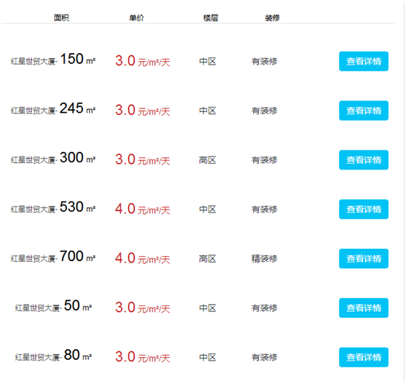
Task: Open the 红星世贸大厦 50 m² listing title
Action: [x=53, y=306]
